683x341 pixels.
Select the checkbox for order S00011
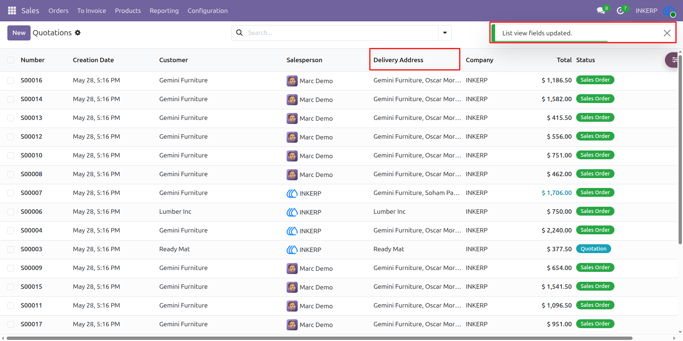[11, 306]
